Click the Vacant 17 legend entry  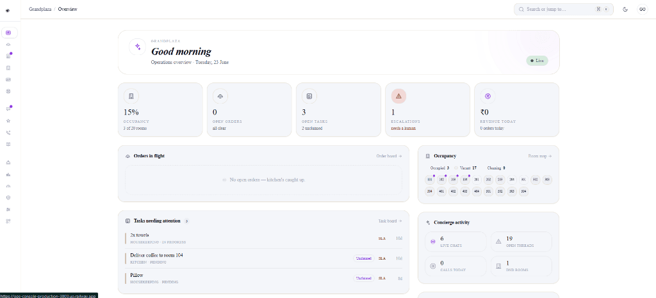[x=466, y=168]
